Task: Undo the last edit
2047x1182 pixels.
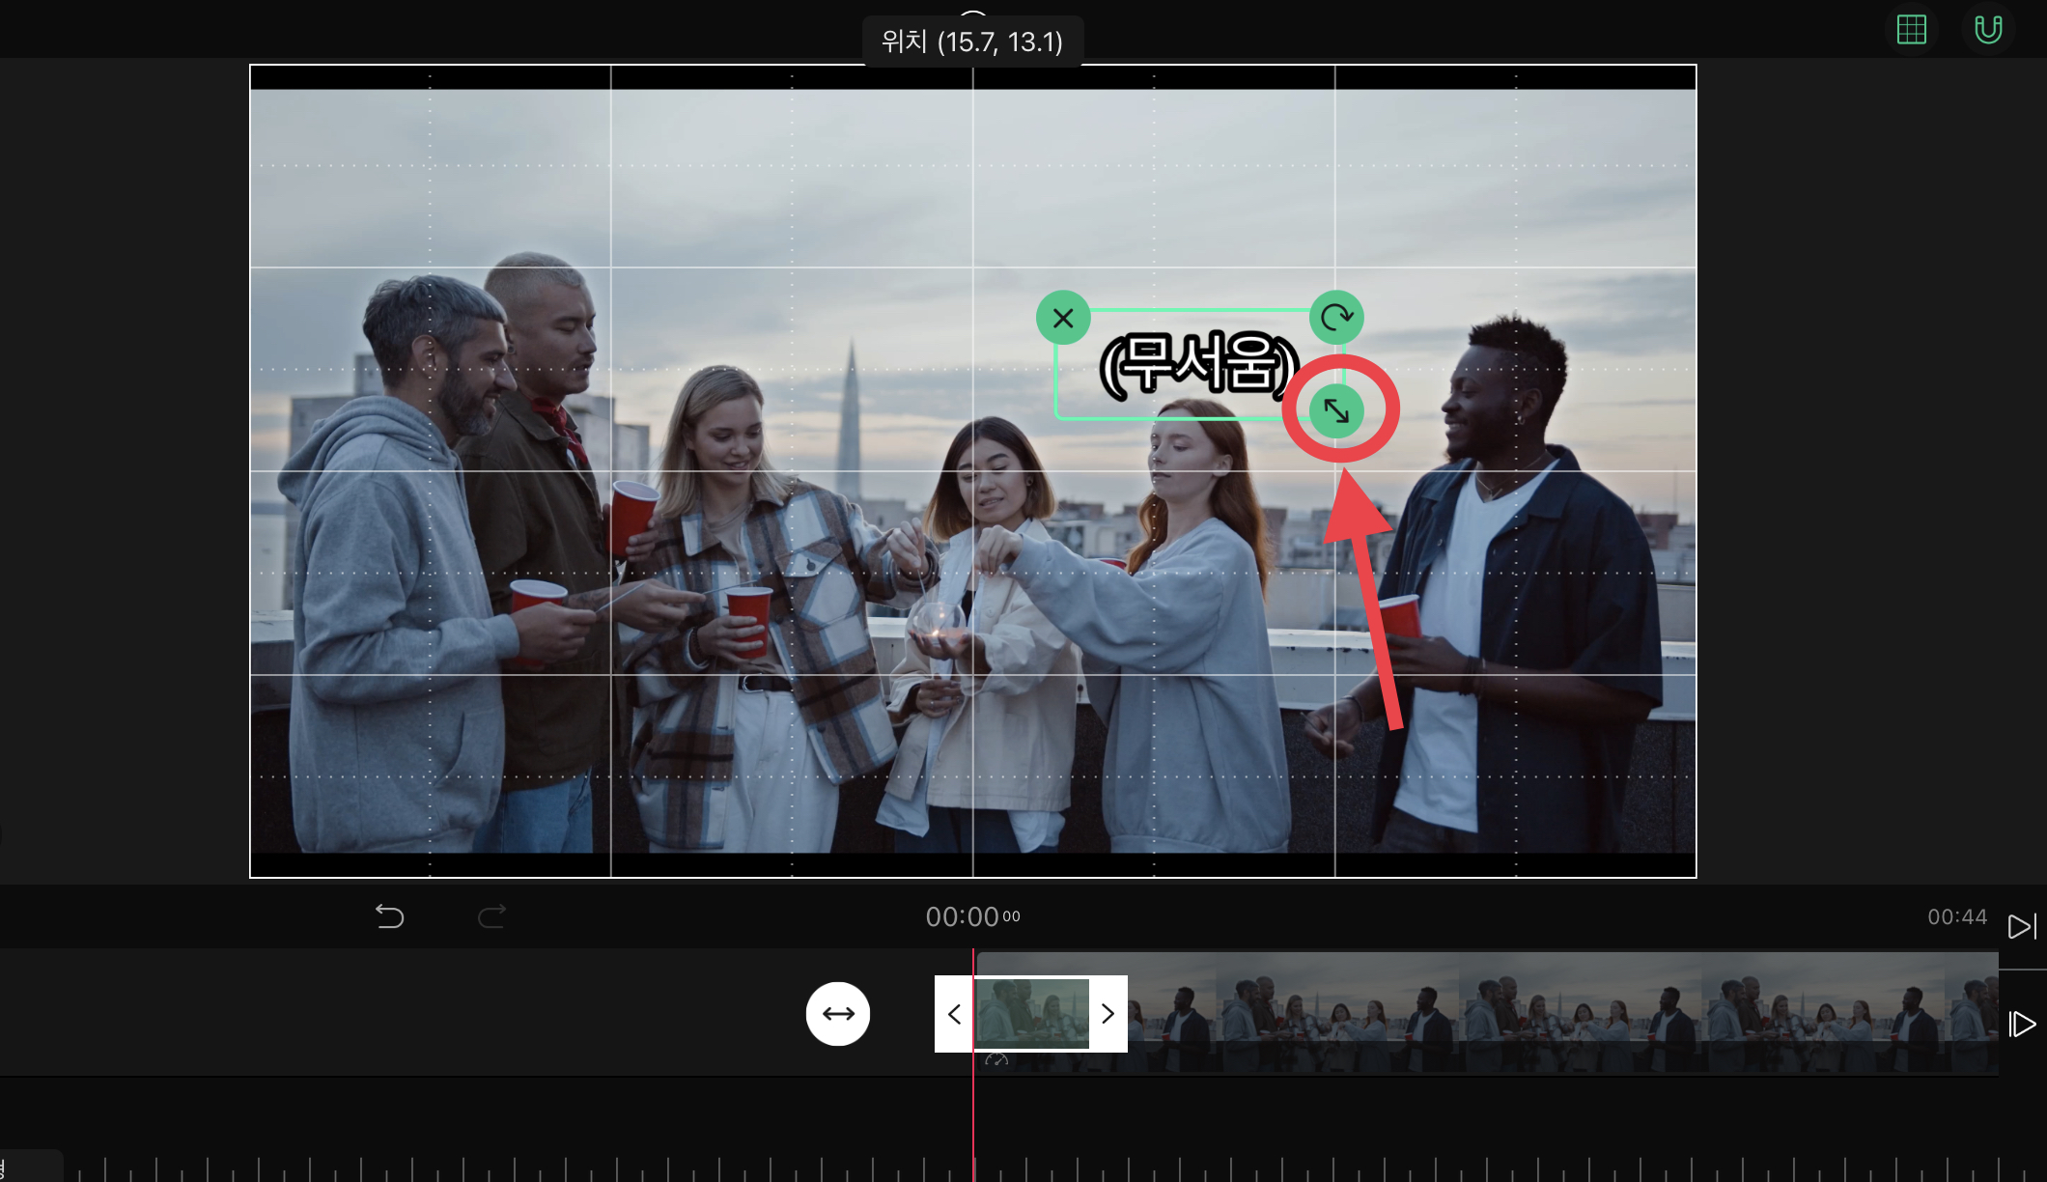Action: tap(390, 915)
